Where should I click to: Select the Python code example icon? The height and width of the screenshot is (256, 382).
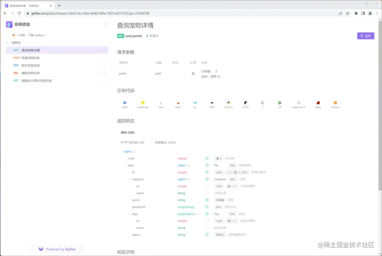click(228, 104)
